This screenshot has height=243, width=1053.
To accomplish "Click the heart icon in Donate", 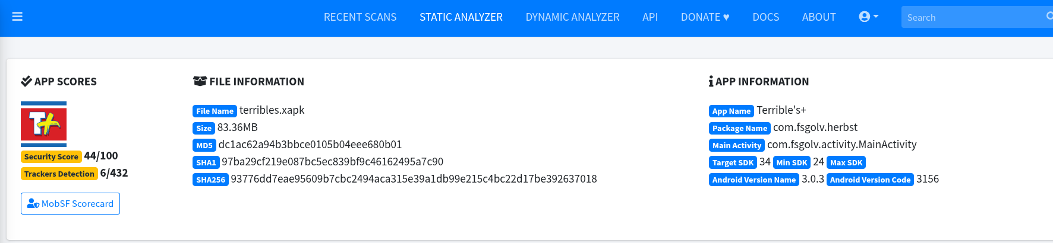I will 726,17.
